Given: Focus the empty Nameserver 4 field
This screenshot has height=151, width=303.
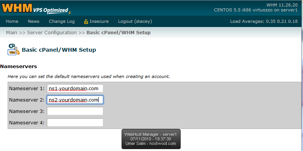Looking at the screenshot, I should click(x=75, y=122).
